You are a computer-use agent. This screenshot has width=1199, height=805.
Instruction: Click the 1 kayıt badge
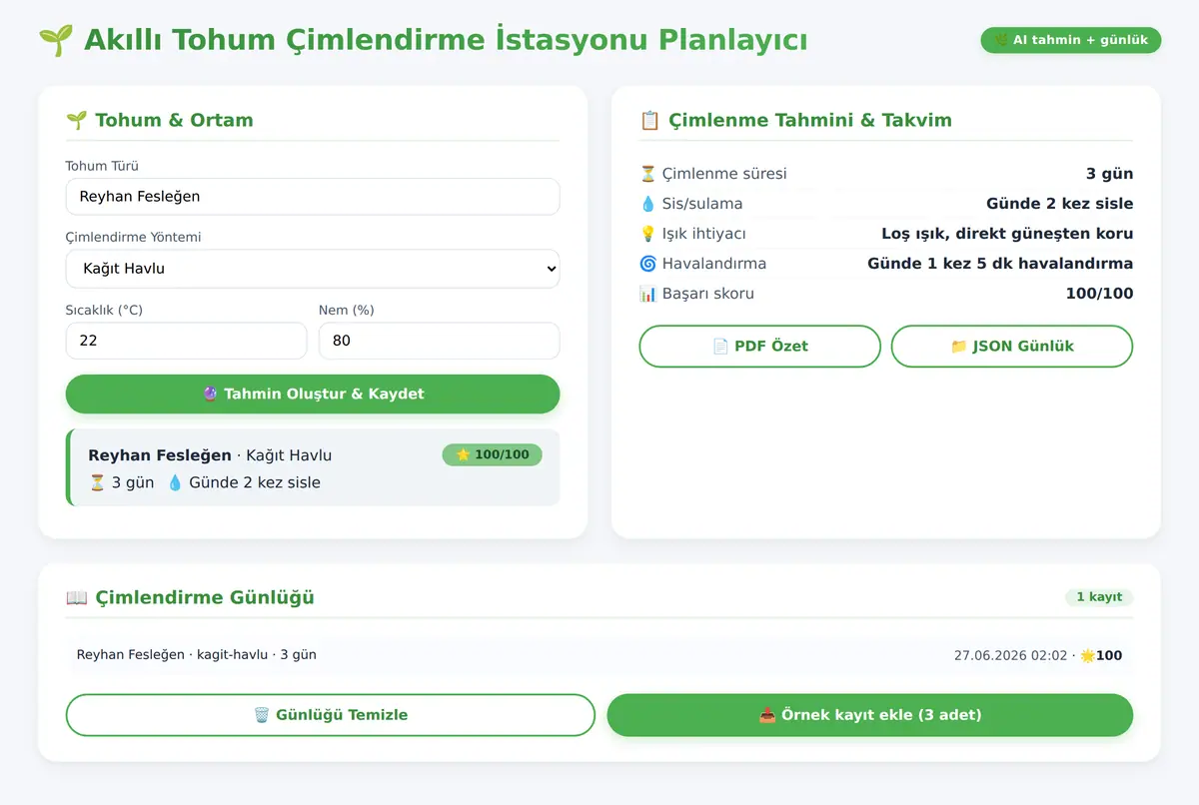coord(1099,597)
